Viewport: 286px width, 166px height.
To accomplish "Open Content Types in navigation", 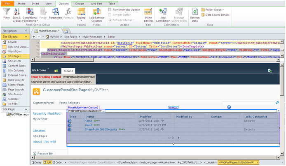I will (14, 66).
